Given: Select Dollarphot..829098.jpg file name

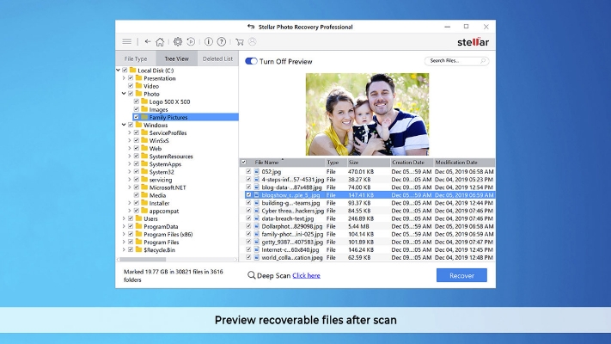Looking at the screenshot, I should (292, 226).
